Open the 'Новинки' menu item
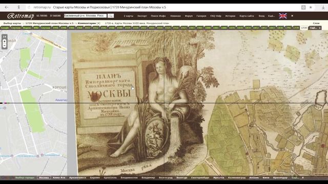The width and height of the screenshot is (328, 184). click(x=175, y=16)
